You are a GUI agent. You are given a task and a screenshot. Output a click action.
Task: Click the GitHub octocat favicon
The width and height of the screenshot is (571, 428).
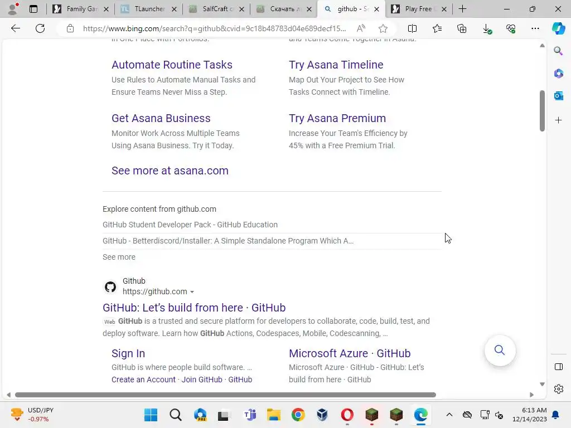tap(110, 287)
